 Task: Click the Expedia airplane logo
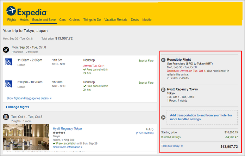[11, 11]
